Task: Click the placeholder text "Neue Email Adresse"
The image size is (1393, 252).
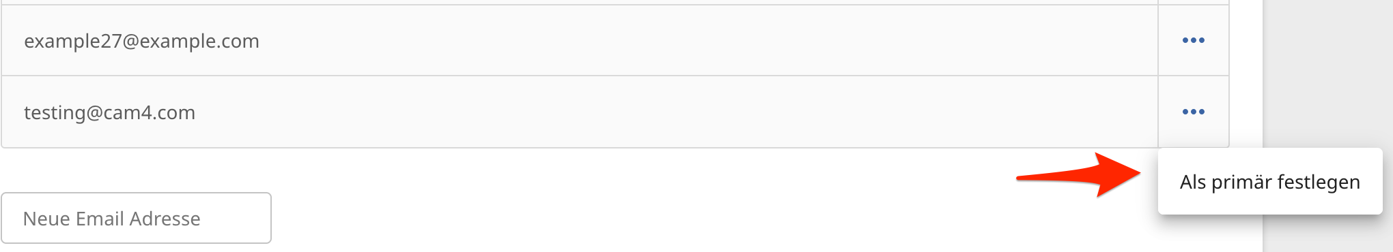Action: [x=111, y=219]
